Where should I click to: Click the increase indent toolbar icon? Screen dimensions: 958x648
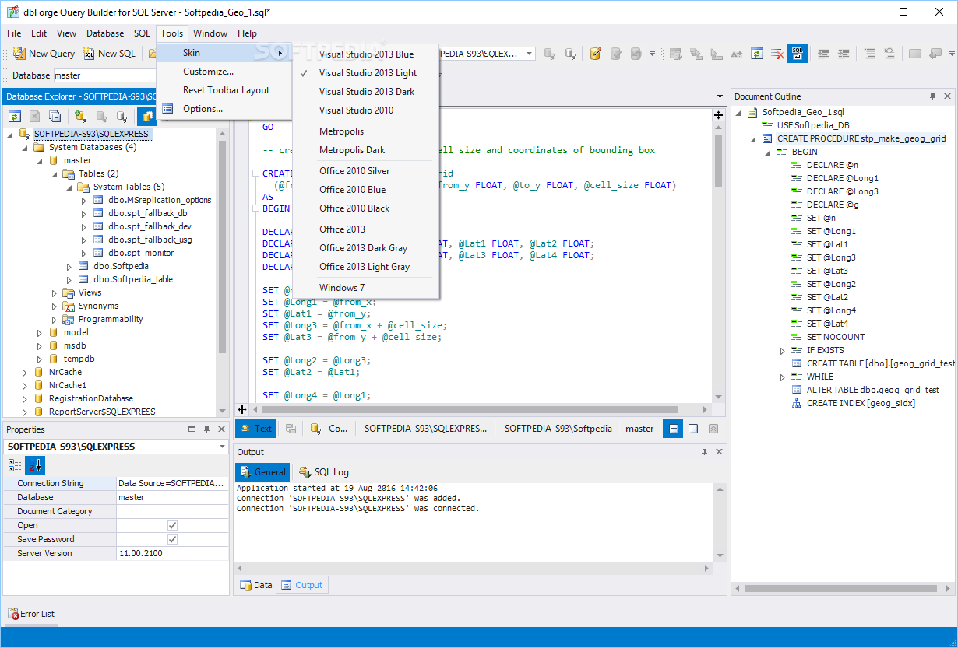[844, 54]
